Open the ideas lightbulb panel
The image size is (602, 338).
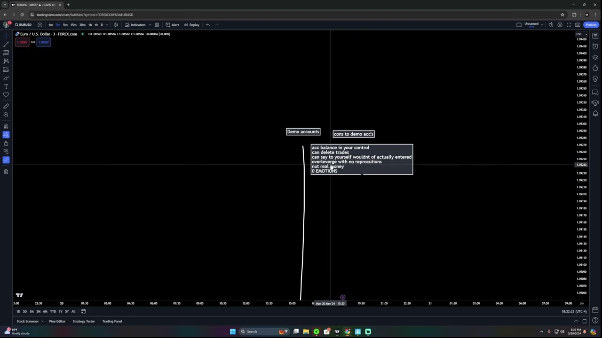tap(595, 79)
